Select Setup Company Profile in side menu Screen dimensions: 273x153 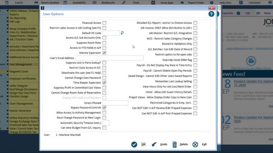(23, 28)
